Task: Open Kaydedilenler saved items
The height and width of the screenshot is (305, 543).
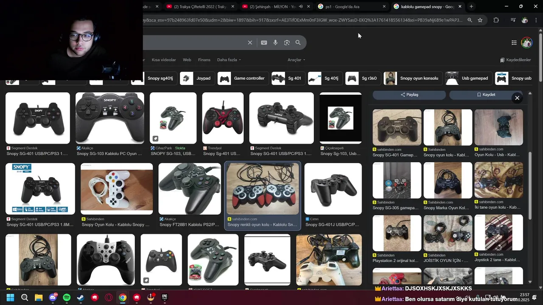Action: pyautogui.click(x=515, y=60)
